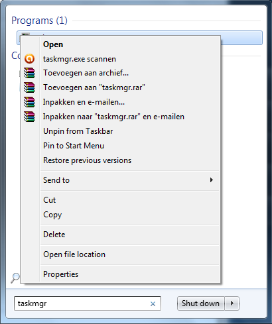Select Unpin from Taskbar
This screenshot has width=272, height=324.
point(78,131)
